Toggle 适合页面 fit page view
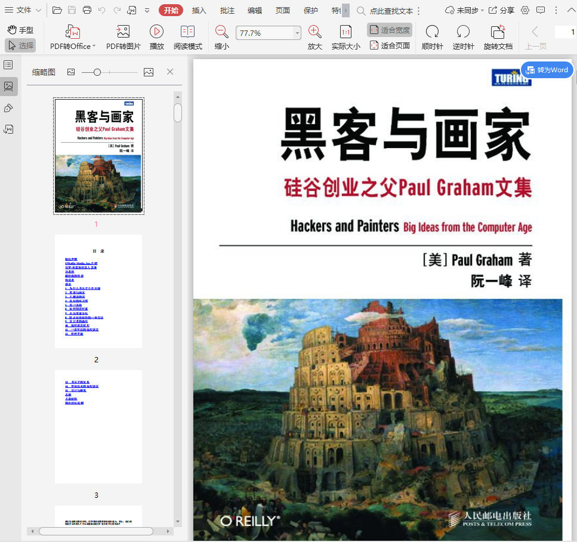This screenshot has height=542, width=577. tap(390, 45)
